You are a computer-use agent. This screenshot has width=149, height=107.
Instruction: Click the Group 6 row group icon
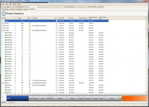[x=4, y=83]
